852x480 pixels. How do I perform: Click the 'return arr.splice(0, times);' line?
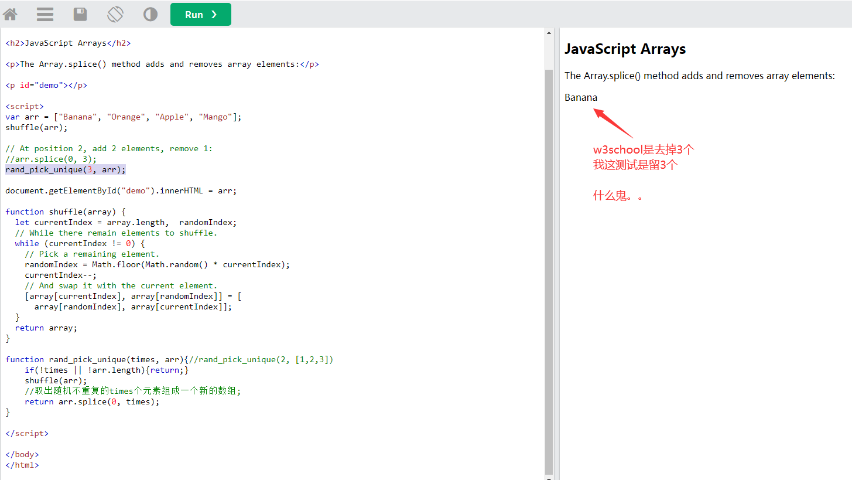92,401
